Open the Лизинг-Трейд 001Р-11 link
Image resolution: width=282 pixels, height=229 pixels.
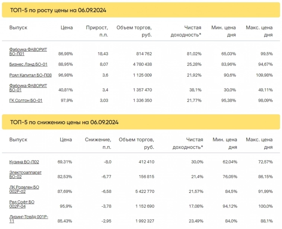click(29, 219)
